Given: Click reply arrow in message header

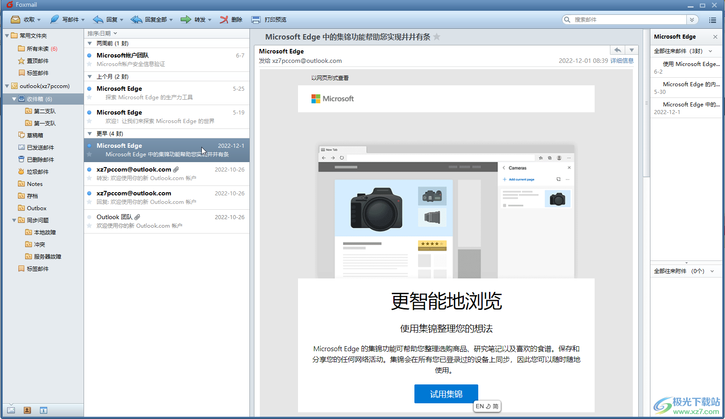Looking at the screenshot, I should pos(618,50).
